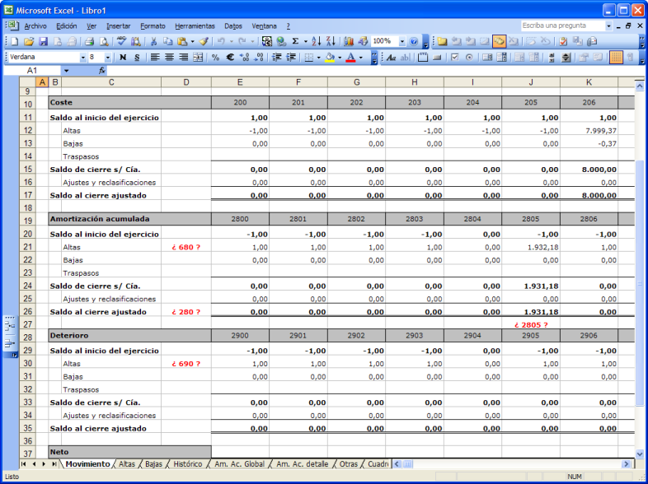Viewport: 648px width, 484px height.
Task: Switch to Am. Ac. Global sheet tab
Action: pyautogui.click(x=239, y=464)
